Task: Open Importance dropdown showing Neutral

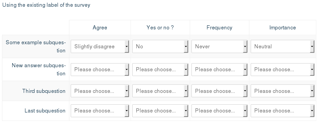Action: click(282, 47)
